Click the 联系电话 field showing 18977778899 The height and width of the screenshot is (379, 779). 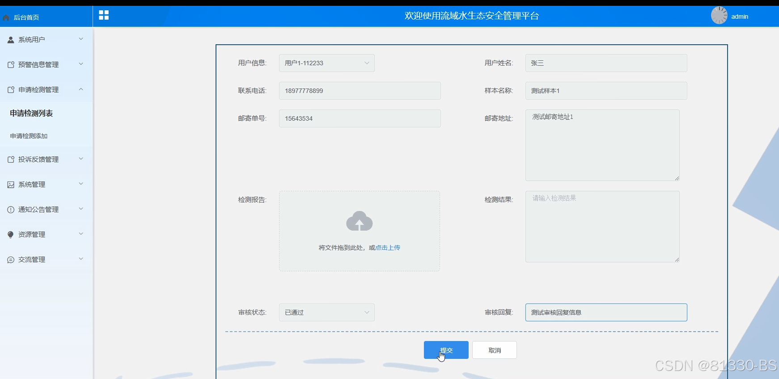(360, 91)
